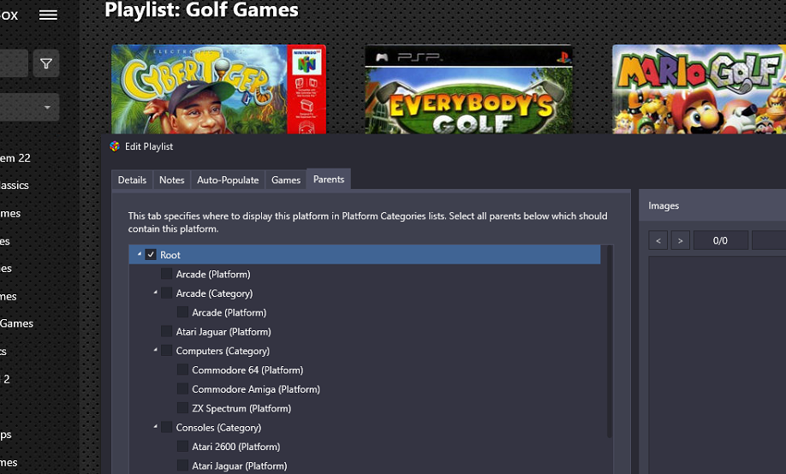This screenshot has width=786, height=474.
Task: Click the 0/0 image counter field
Action: click(720, 240)
